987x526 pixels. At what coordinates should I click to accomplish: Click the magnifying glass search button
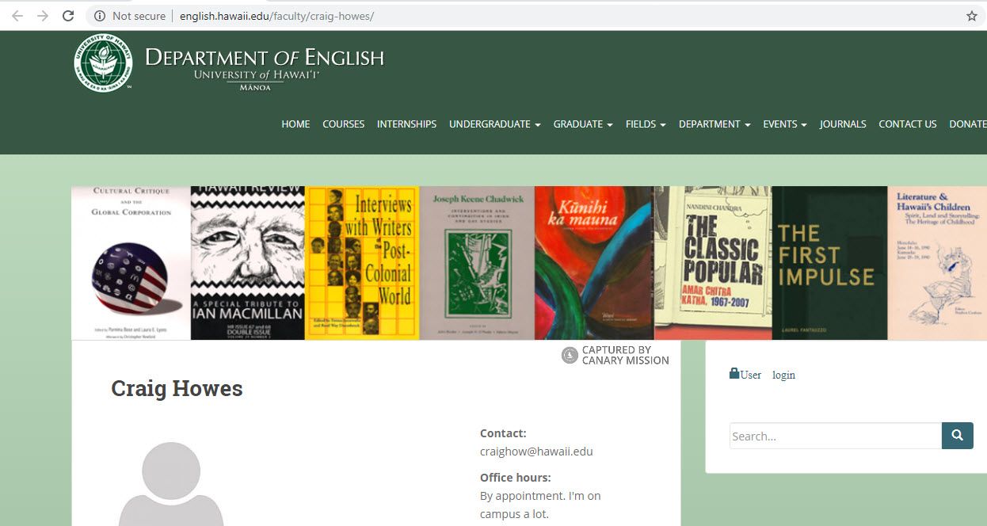(957, 436)
